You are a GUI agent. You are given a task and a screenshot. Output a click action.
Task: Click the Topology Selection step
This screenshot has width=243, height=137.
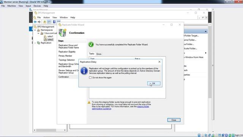pyautogui.click(x=67, y=60)
